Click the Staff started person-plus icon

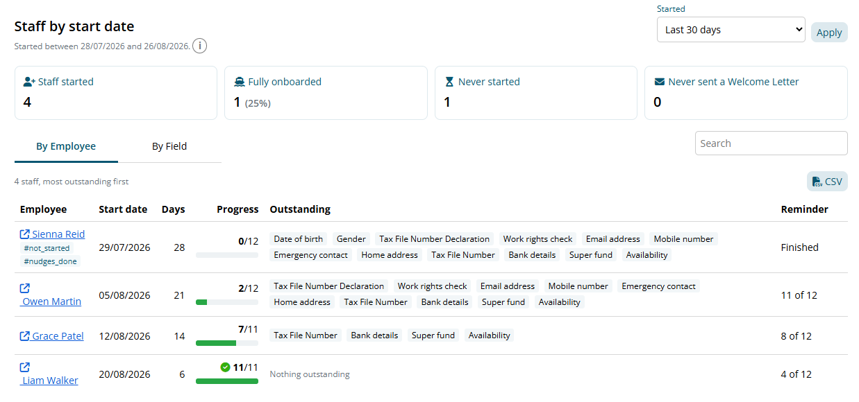pos(29,82)
